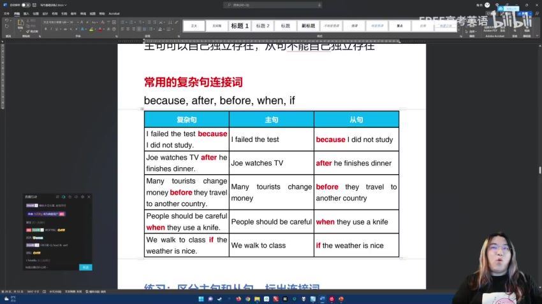Open the Insert ribbon tab

[26, 13]
